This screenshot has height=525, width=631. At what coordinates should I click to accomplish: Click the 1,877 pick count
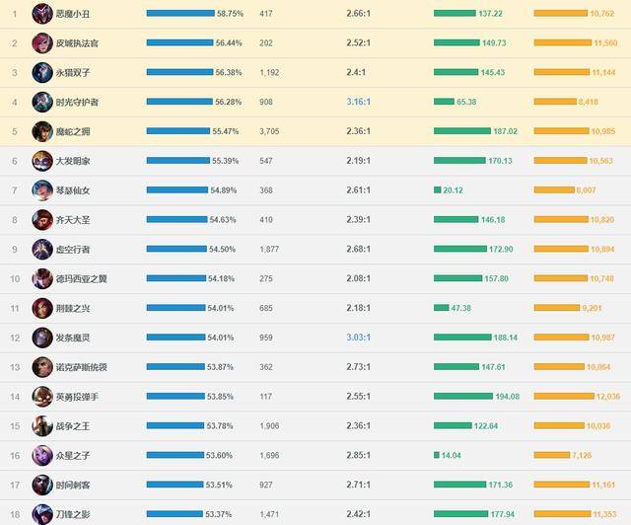[x=269, y=249]
